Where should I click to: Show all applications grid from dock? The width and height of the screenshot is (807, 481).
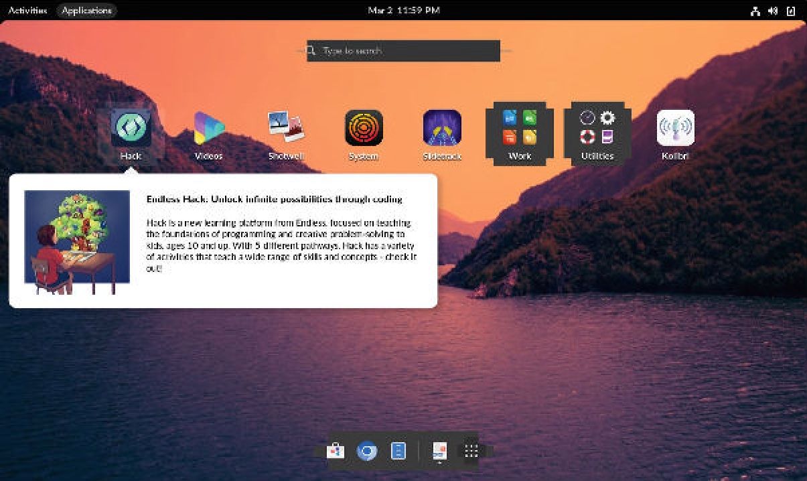pos(471,451)
